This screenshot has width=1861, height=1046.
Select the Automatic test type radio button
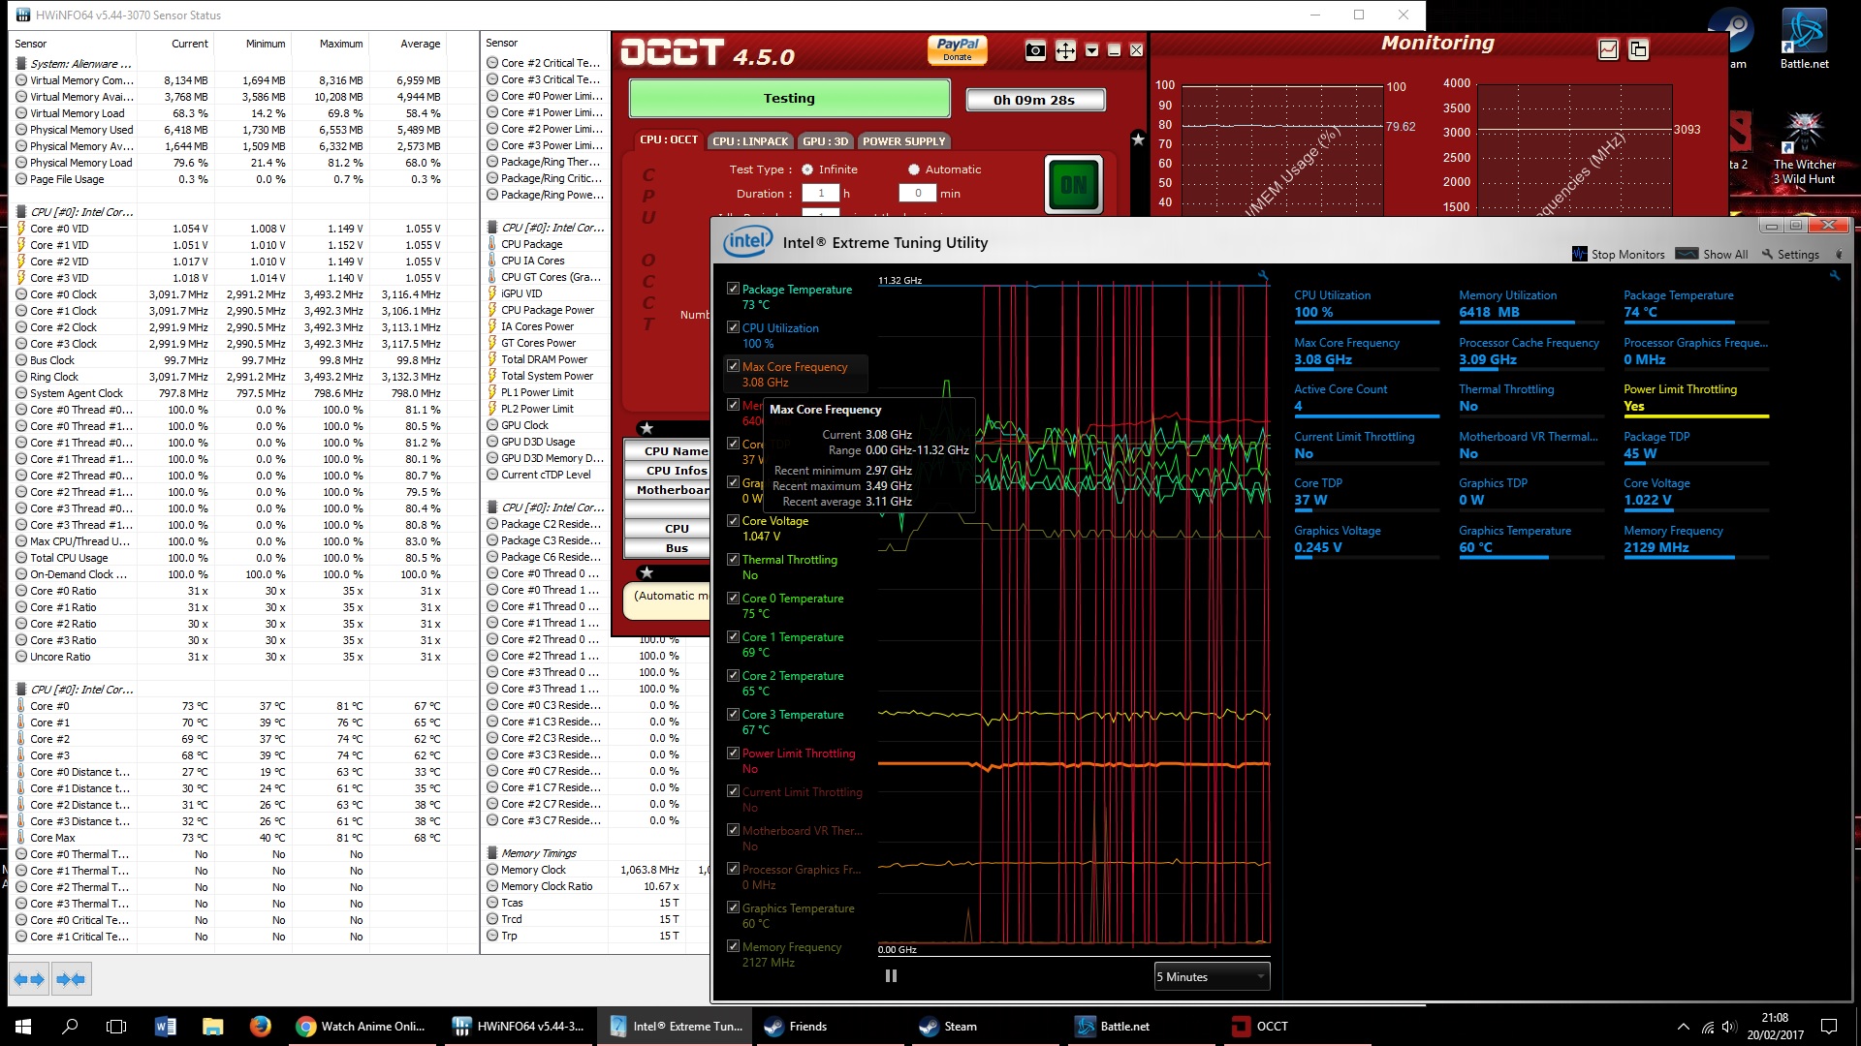click(x=913, y=169)
